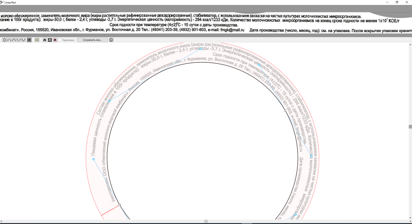The width and height of the screenshot is (412, 224).
Task: Select blue control handle near 'углеводы -3,7 г'
Action: [x=201, y=49]
